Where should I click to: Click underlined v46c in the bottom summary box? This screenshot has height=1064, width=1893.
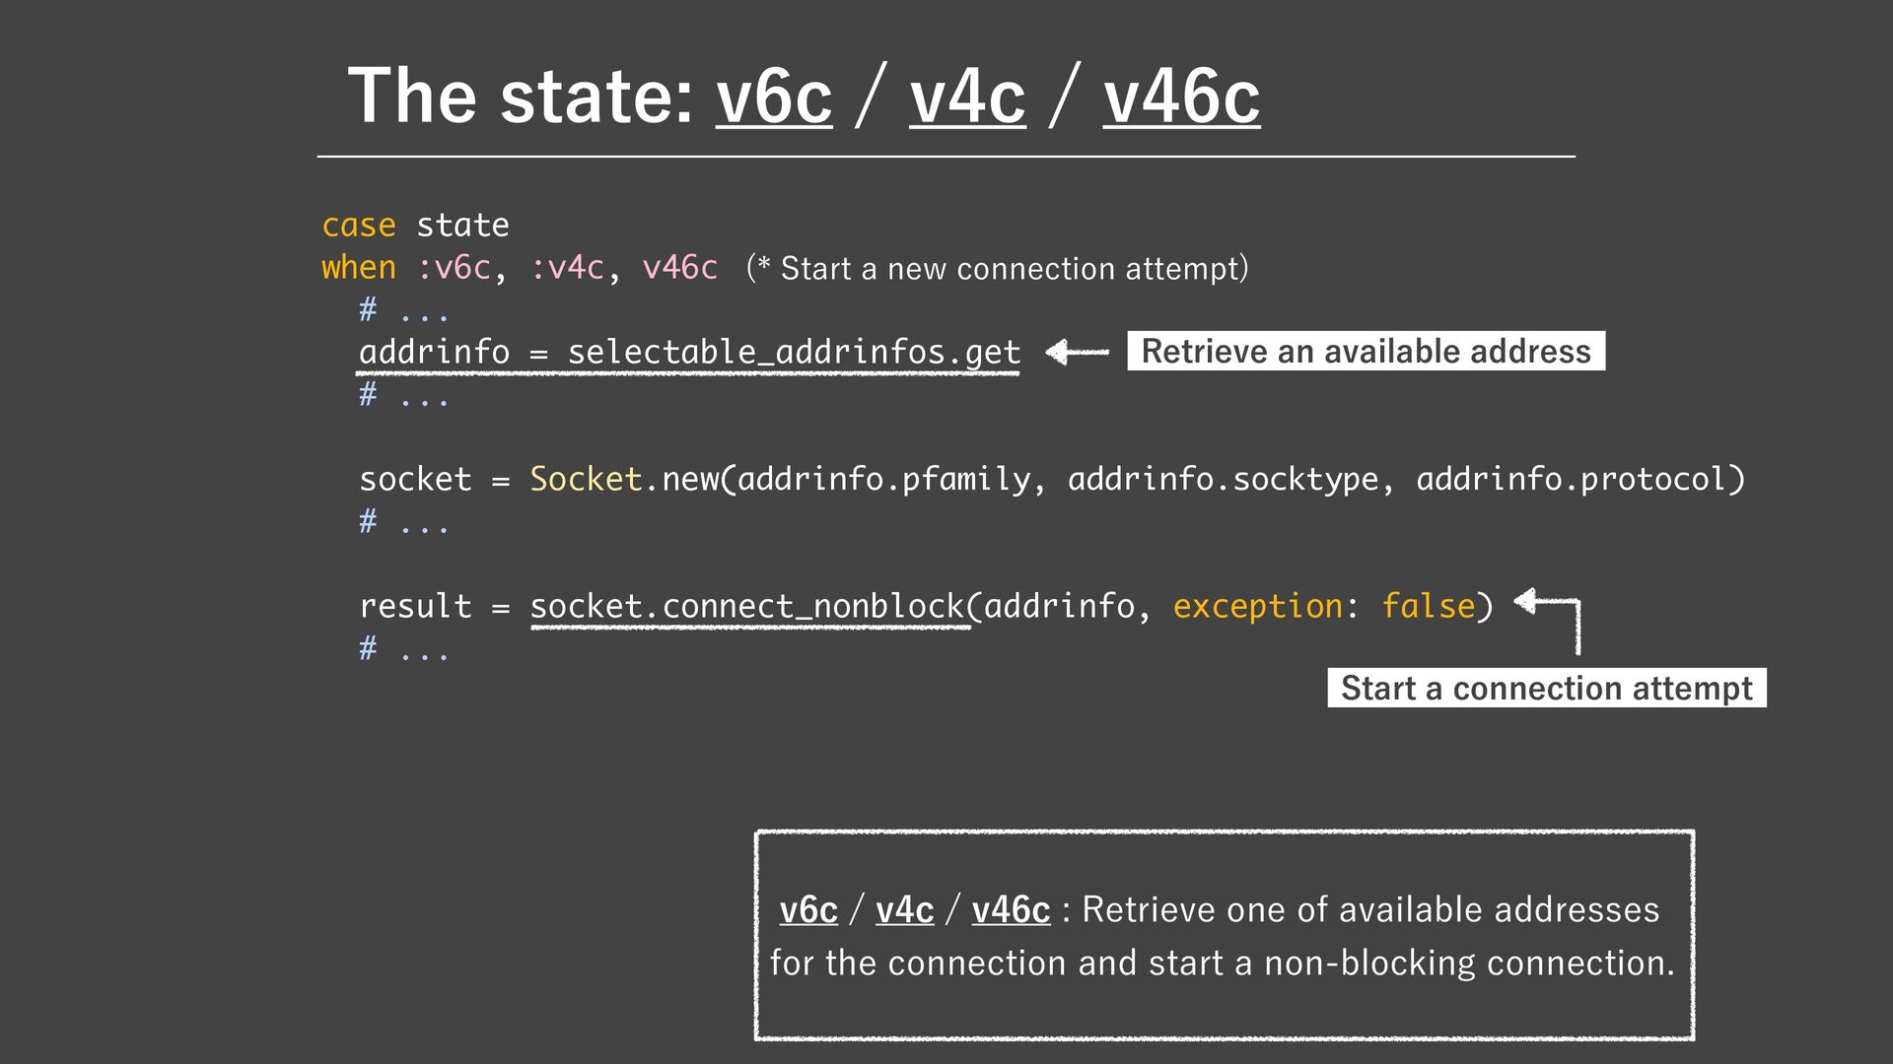(x=1011, y=909)
